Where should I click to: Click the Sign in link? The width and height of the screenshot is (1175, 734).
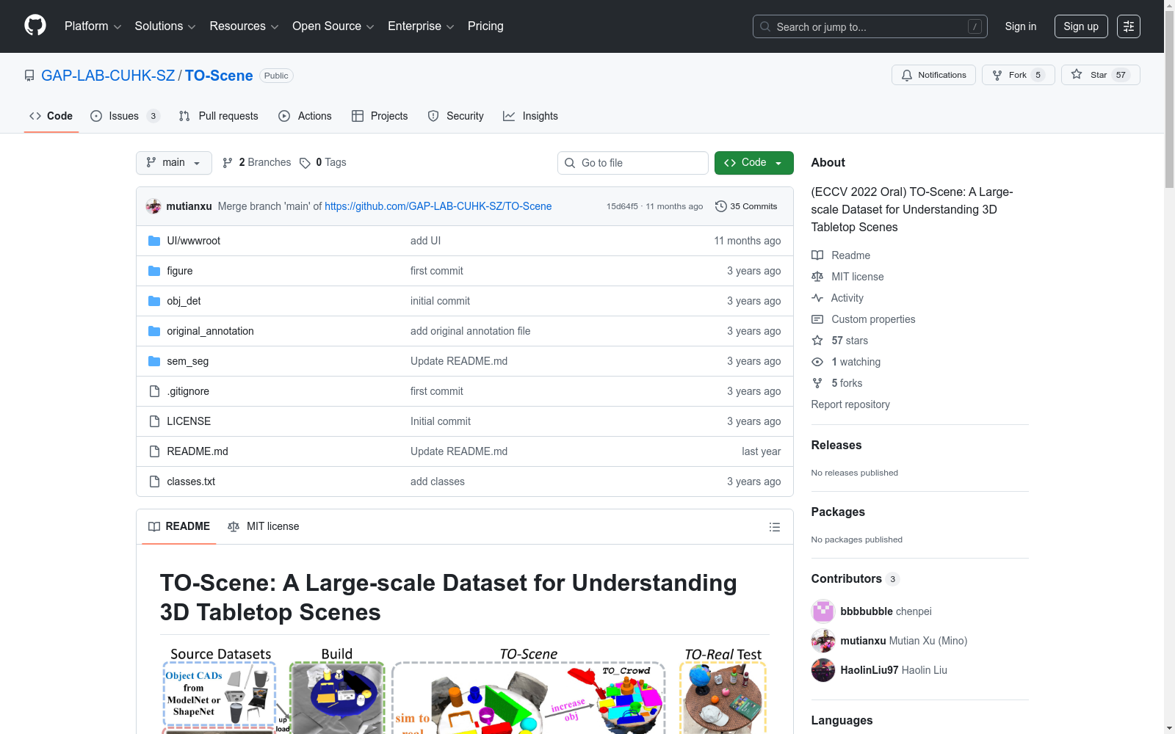tap(1021, 26)
